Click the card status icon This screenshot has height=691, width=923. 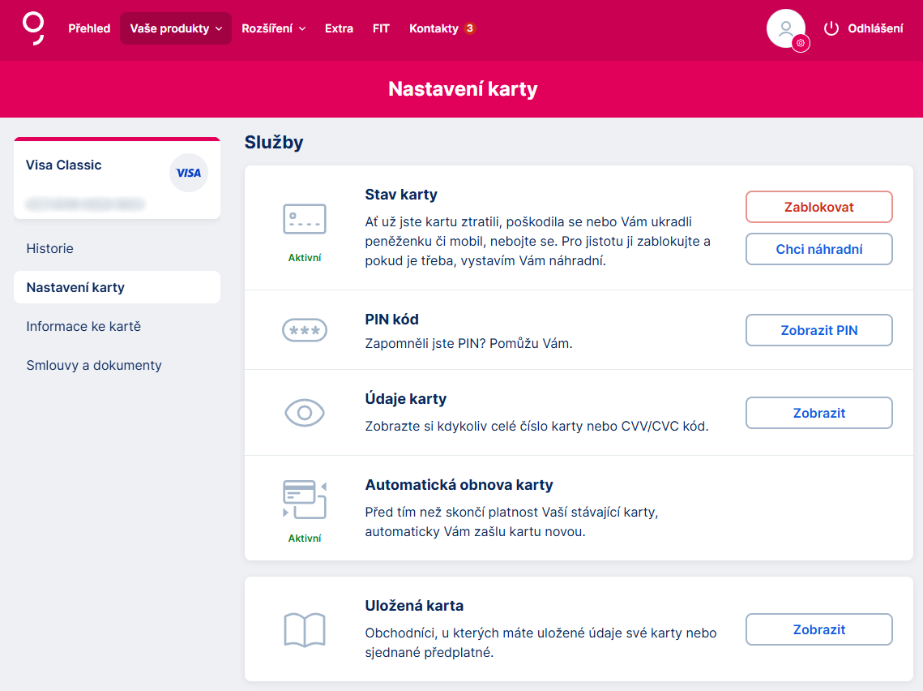[x=305, y=219]
